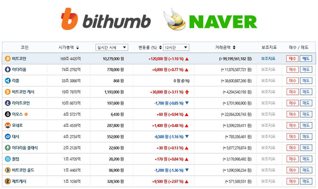Click the NAVER logo
This screenshot has height=189, width=318.
[210, 19]
